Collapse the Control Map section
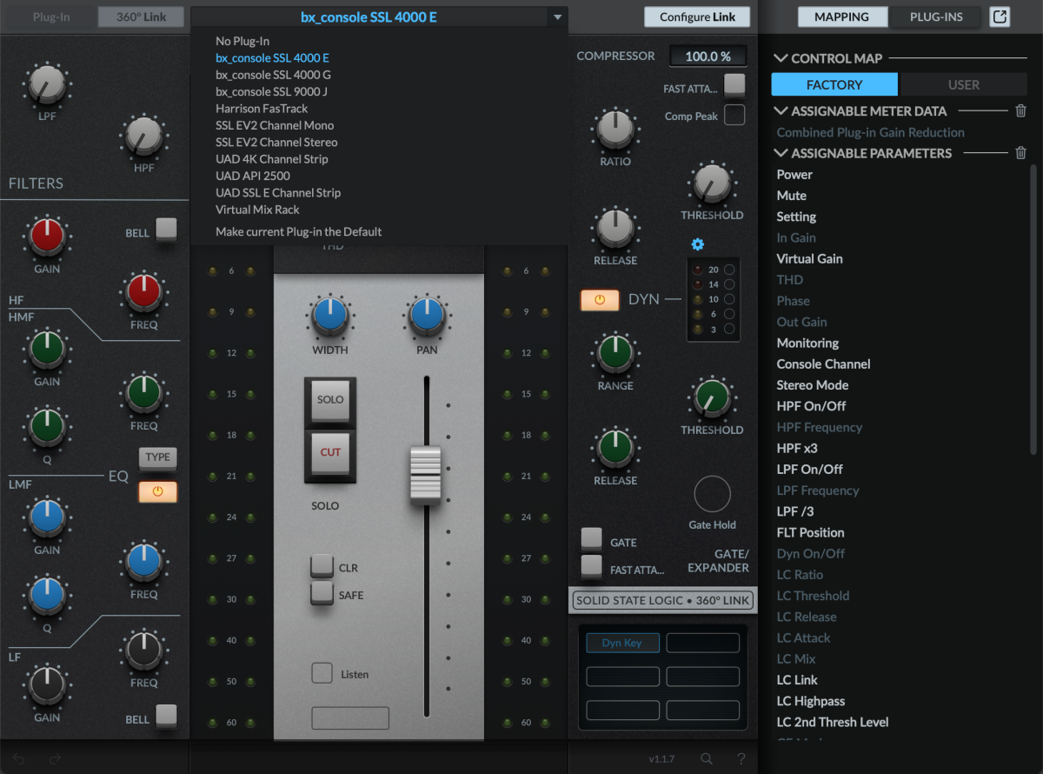This screenshot has width=1043, height=774. point(781,58)
